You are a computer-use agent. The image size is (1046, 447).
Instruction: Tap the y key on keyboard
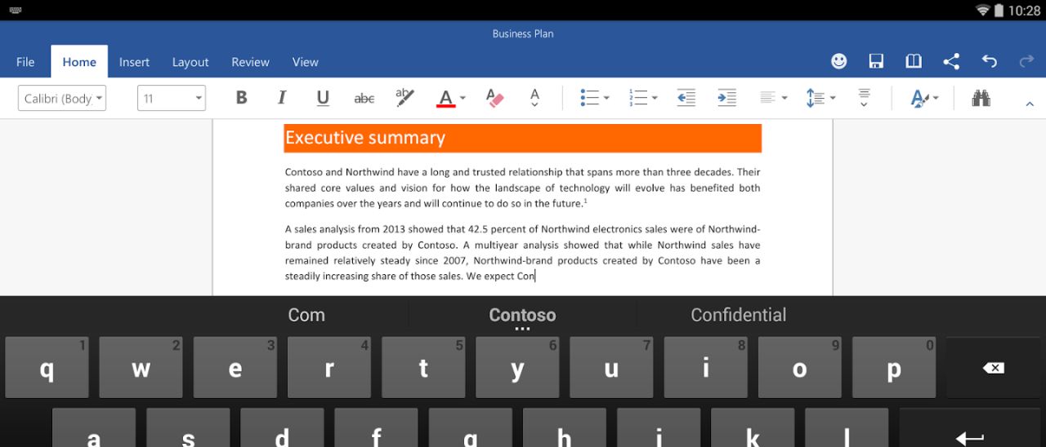tap(517, 368)
